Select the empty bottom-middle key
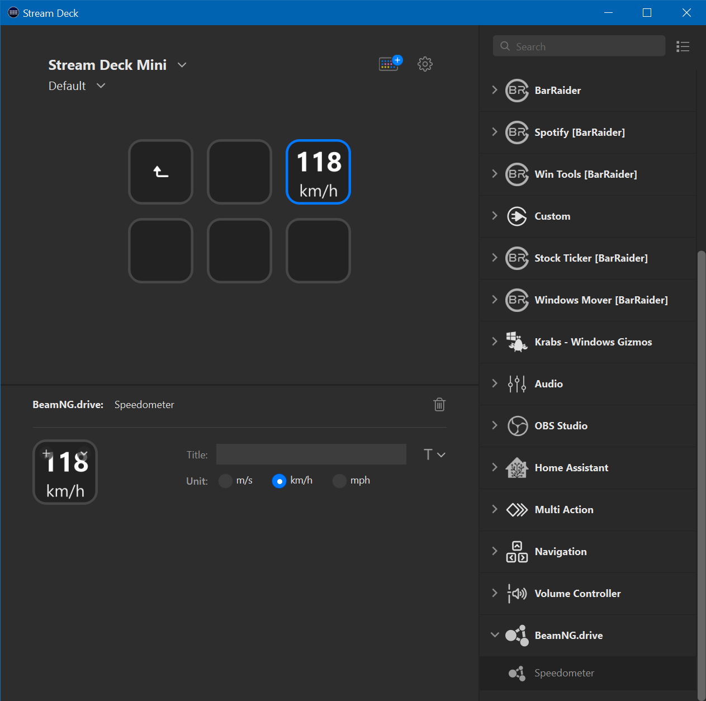 [x=239, y=250]
